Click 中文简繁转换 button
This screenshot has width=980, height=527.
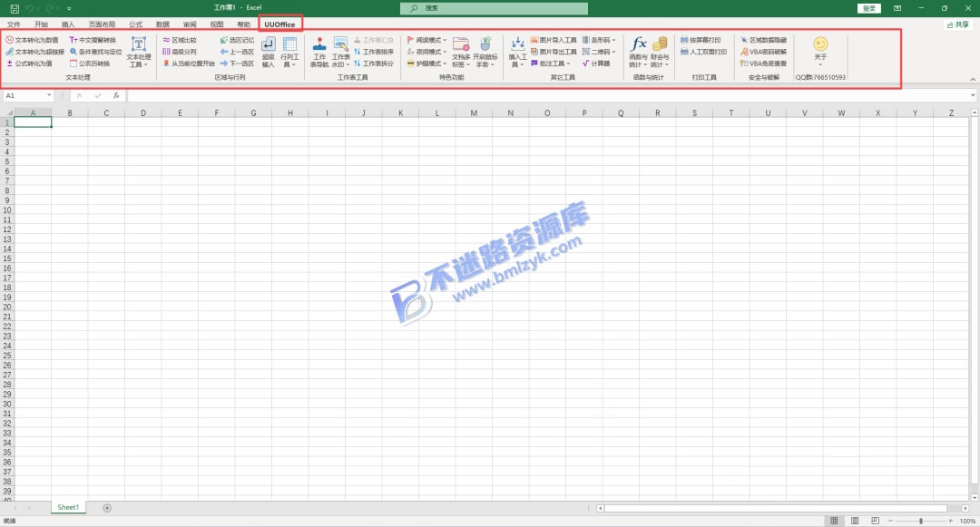pyautogui.click(x=93, y=40)
